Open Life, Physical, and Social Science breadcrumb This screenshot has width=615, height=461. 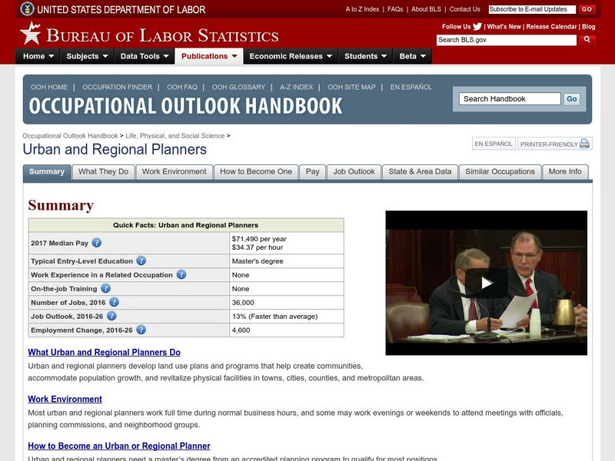175,136
